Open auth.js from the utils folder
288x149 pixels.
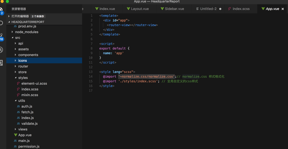tap(27, 106)
